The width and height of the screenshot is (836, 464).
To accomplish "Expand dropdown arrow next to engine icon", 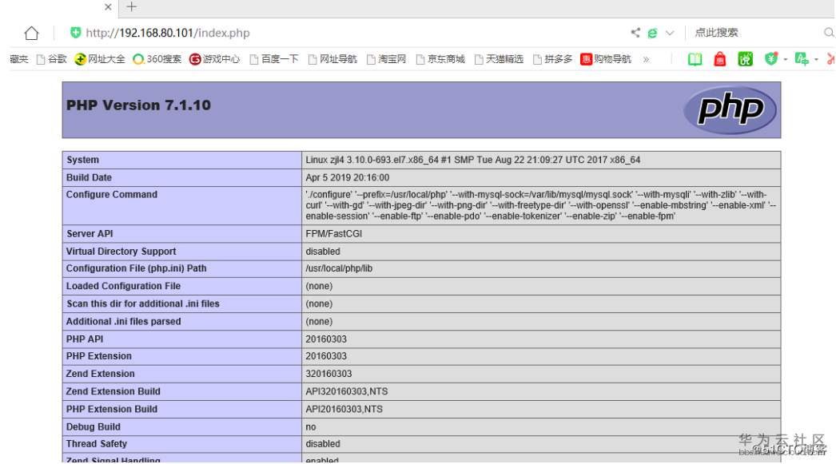I will (670, 33).
